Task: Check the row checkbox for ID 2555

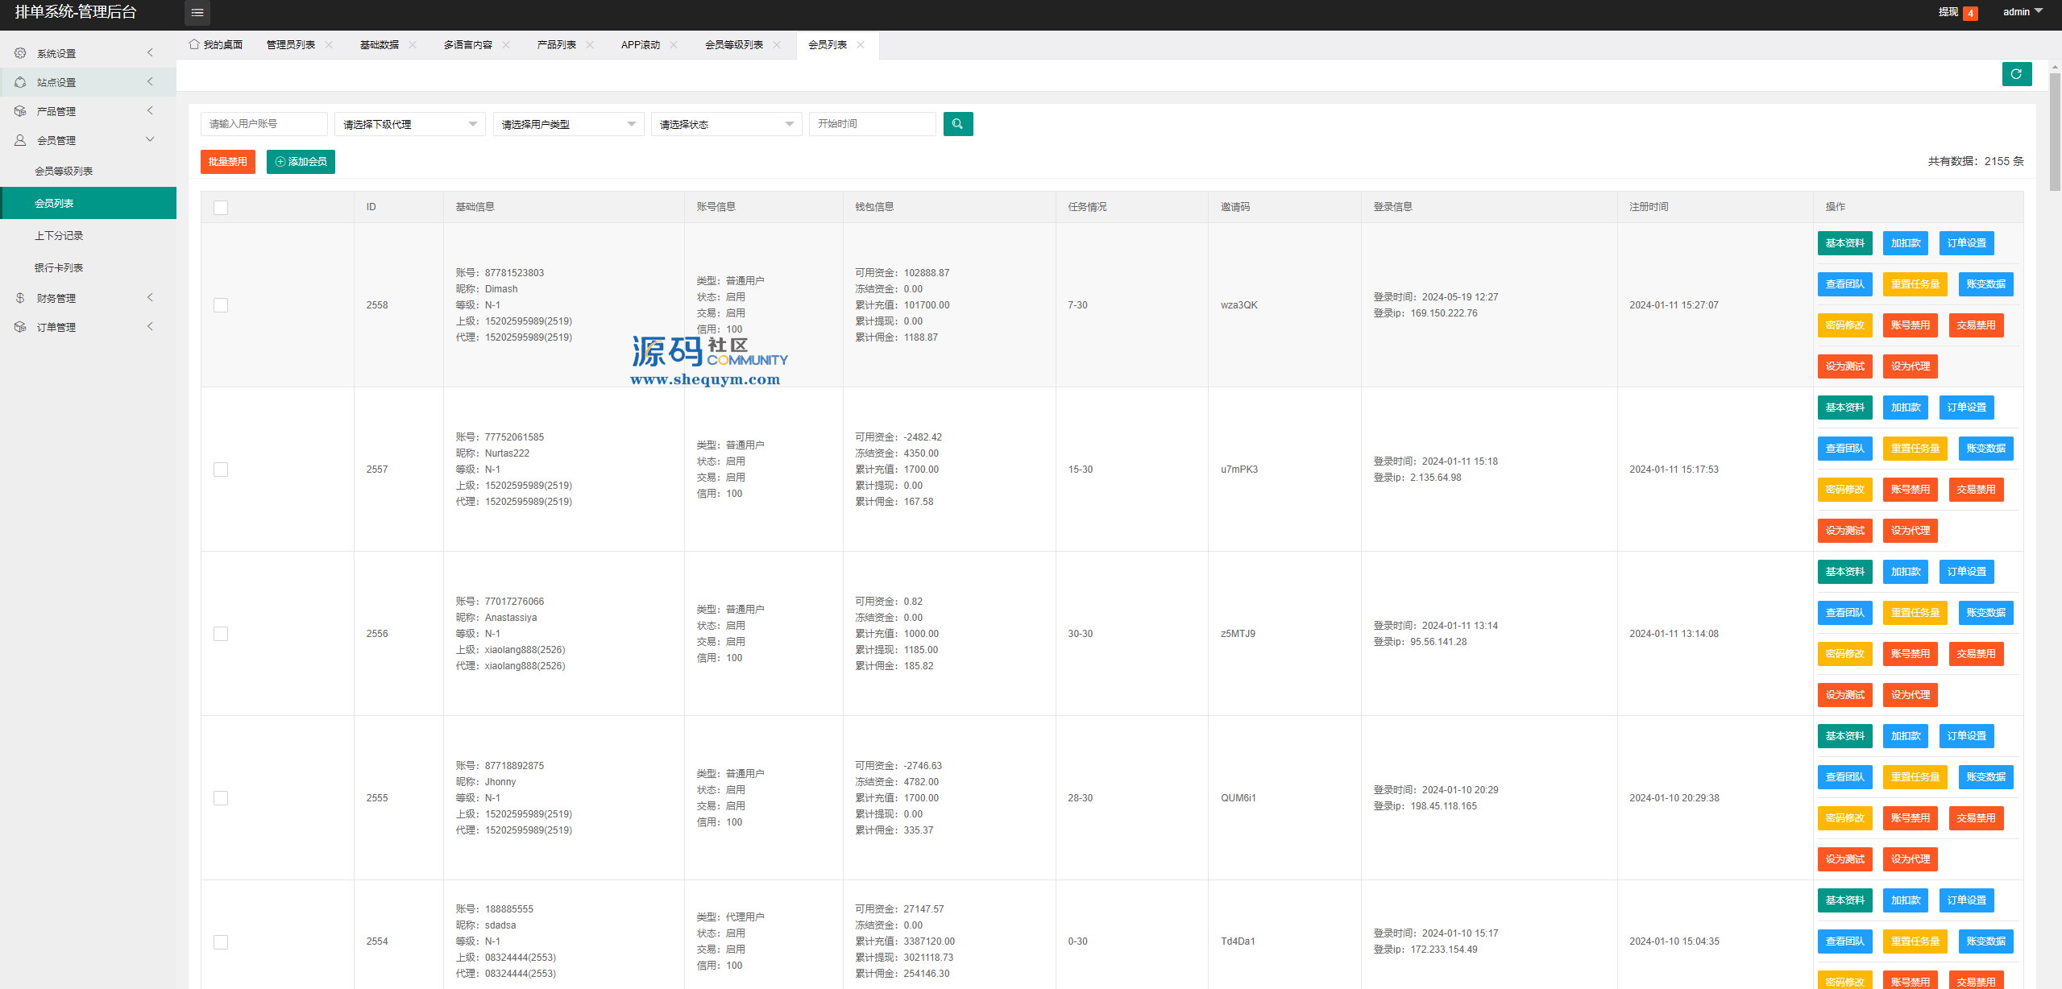Action: (x=221, y=798)
